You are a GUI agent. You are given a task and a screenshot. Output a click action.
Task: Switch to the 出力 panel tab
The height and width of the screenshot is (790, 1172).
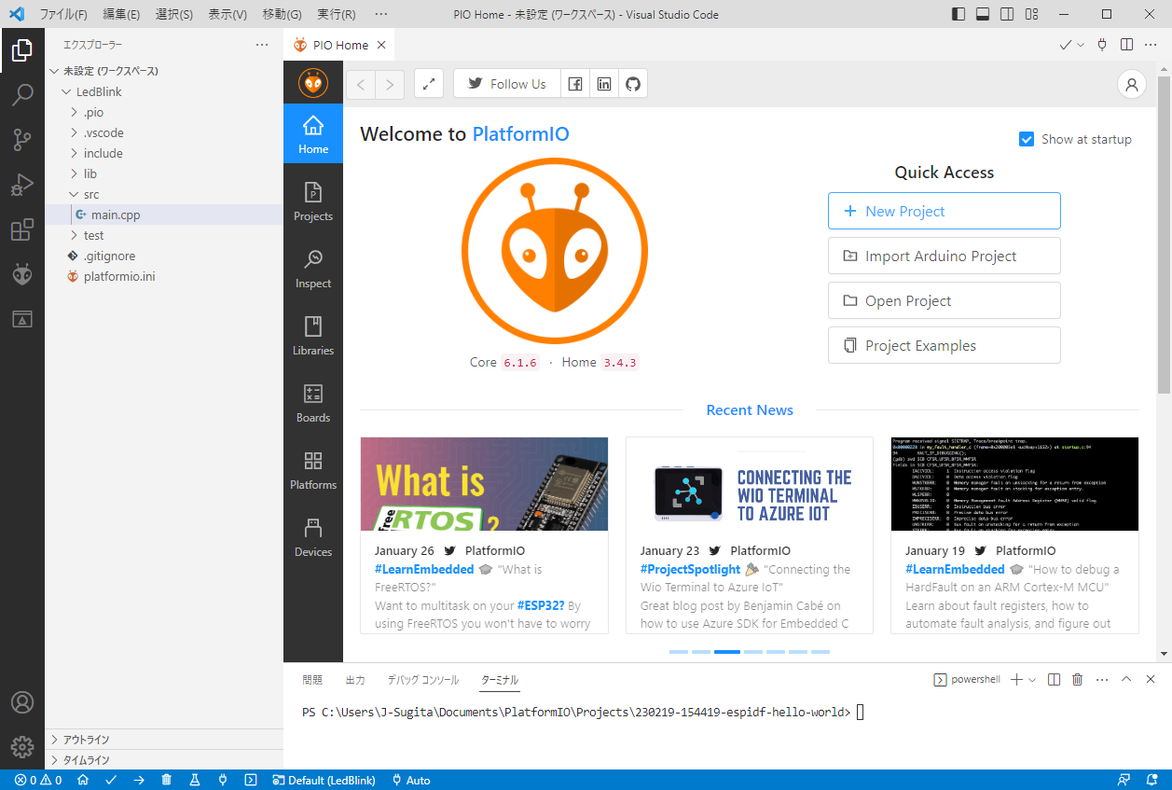[x=355, y=680]
